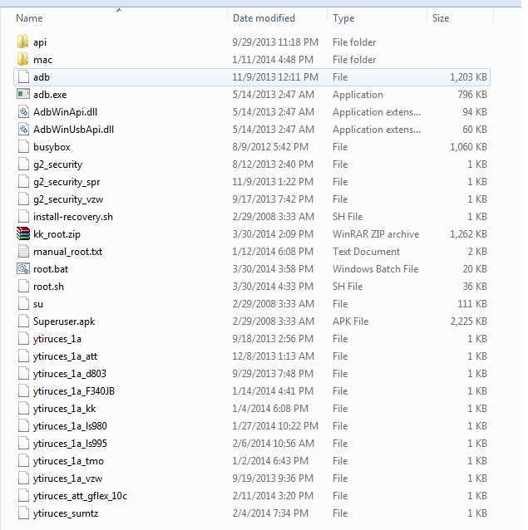Click the busybox file icon
Screen dimensions: 528x530
(23, 147)
